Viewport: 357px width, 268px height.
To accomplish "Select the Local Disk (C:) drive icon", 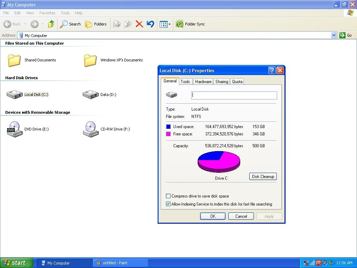I will point(14,95).
